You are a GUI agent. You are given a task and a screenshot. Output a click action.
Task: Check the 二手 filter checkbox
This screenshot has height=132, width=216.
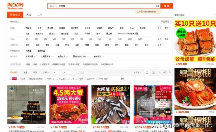[x=69, y=79]
